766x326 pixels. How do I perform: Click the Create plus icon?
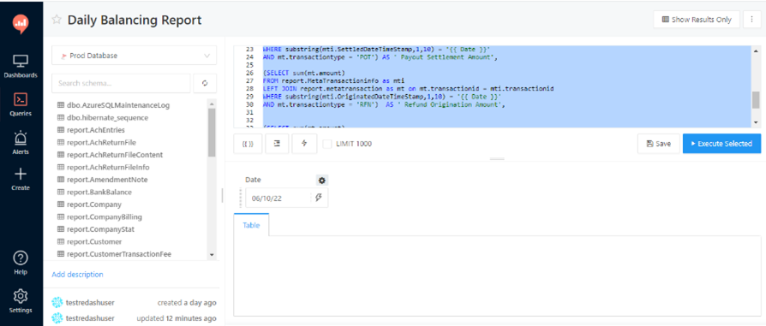click(21, 179)
